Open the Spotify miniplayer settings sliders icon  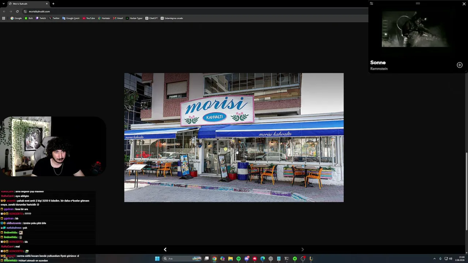pyautogui.click(x=371, y=3)
